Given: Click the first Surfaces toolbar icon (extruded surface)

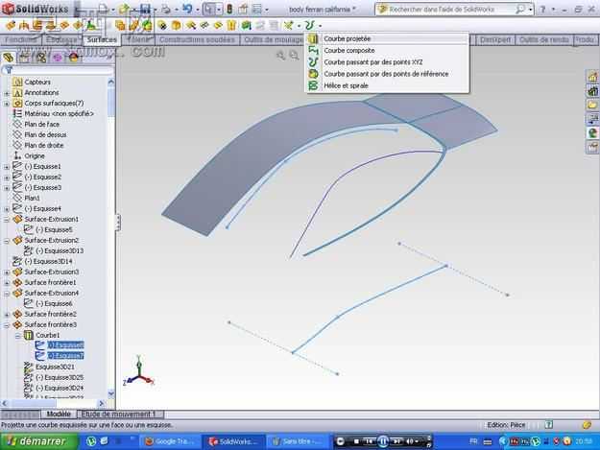Looking at the screenshot, I should pos(11,26).
